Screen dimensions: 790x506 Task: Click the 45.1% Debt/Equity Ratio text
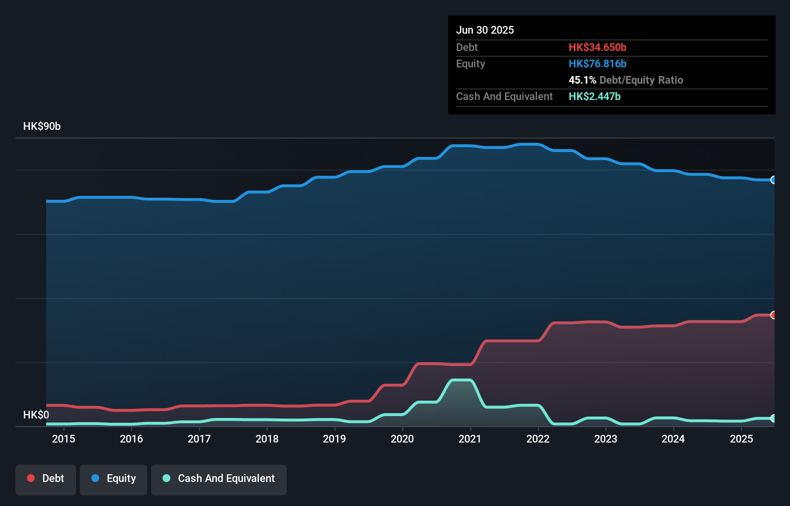click(626, 80)
